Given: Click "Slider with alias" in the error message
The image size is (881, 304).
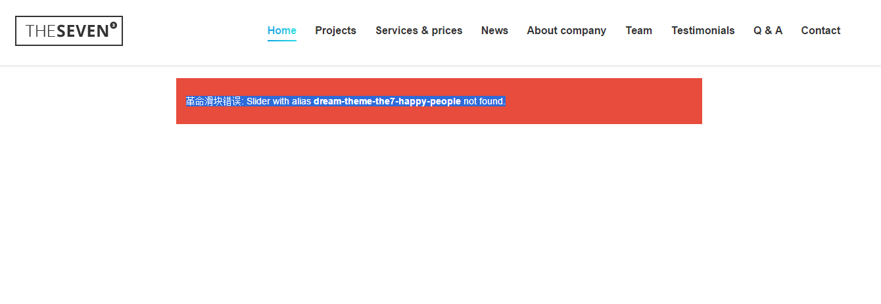Looking at the screenshot, I should tap(279, 101).
